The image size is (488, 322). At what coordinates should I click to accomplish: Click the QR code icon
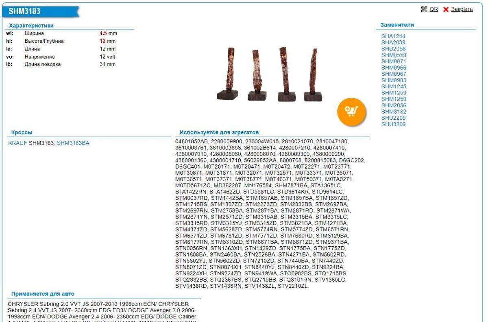click(x=425, y=9)
